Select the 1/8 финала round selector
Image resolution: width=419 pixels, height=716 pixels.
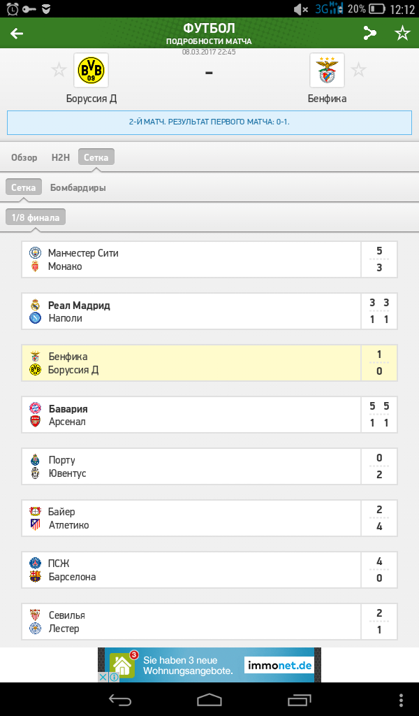36,217
